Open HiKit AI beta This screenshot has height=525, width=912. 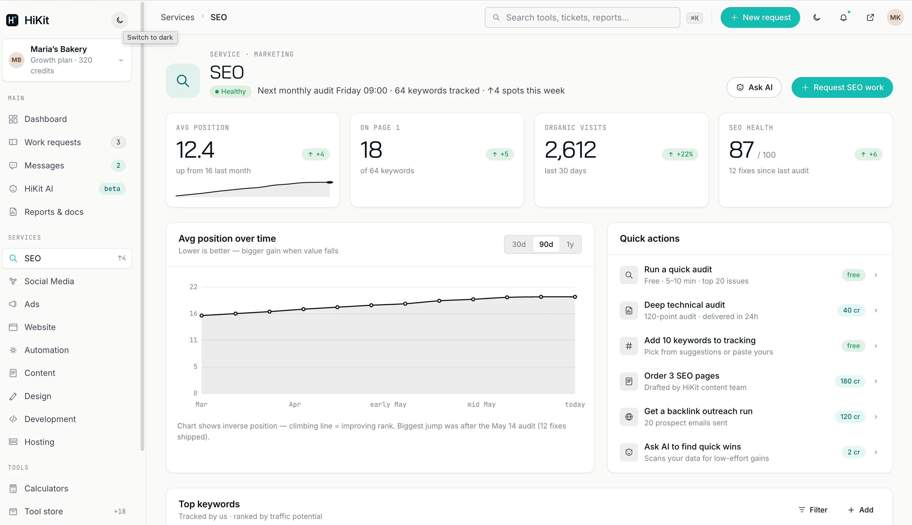click(x=67, y=189)
